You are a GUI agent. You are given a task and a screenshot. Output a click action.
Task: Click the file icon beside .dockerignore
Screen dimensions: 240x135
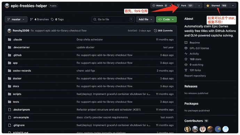tap(9, 110)
